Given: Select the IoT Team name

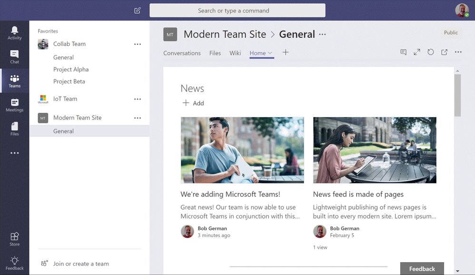Looking at the screenshot, I should (65, 99).
